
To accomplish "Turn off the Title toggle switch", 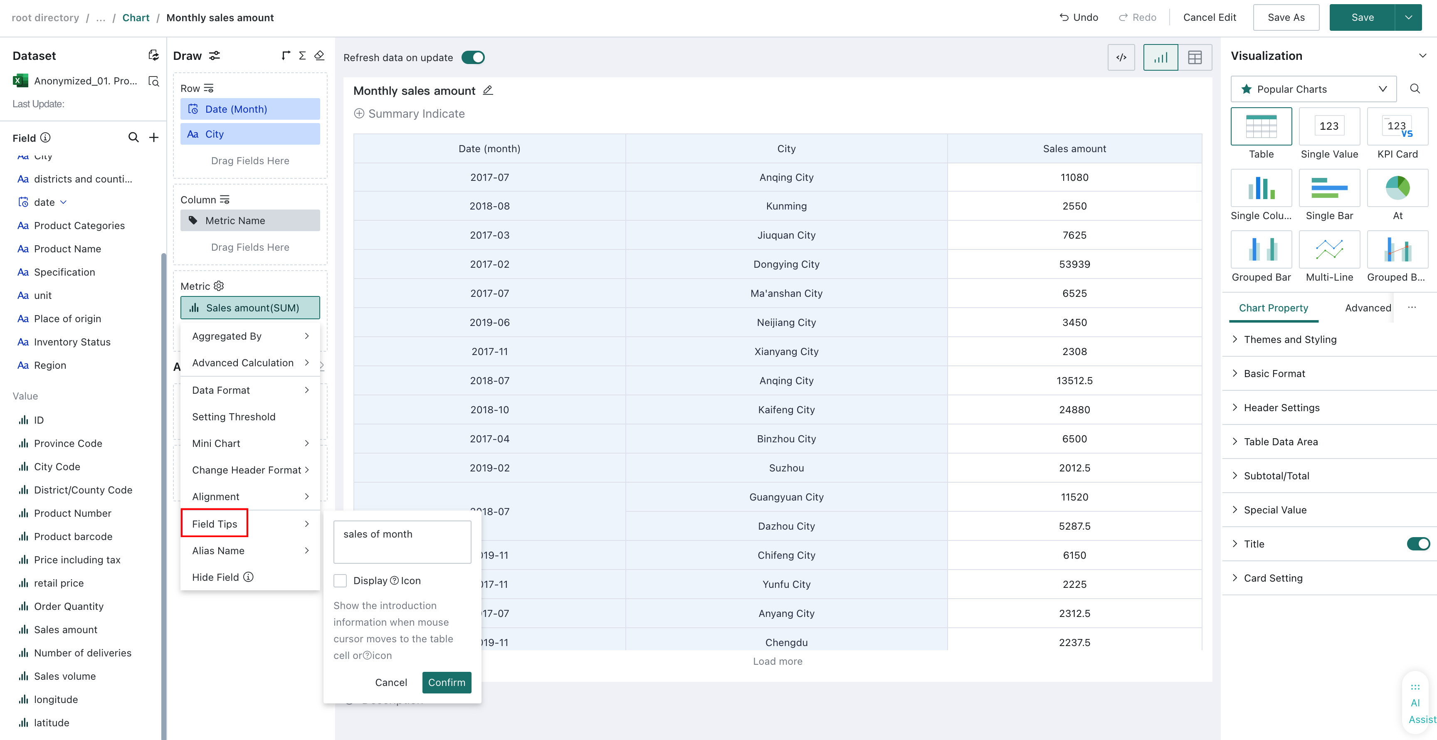I will coord(1418,544).
